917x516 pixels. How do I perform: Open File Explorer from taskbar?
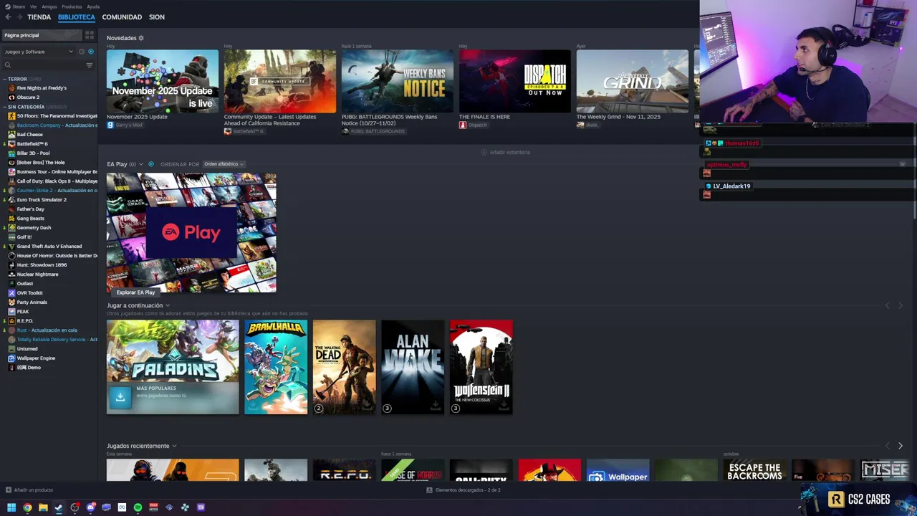pyautogui.click(x=43, y=507)
